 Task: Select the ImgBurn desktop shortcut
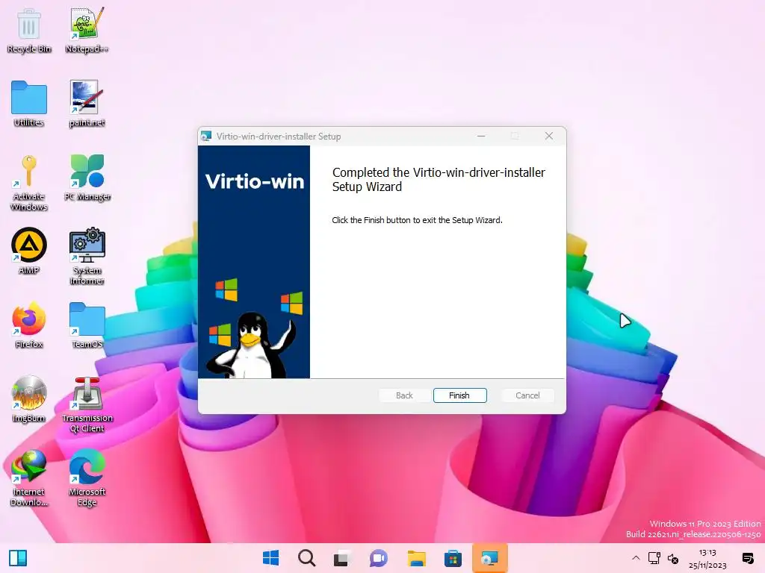[29, 400]
